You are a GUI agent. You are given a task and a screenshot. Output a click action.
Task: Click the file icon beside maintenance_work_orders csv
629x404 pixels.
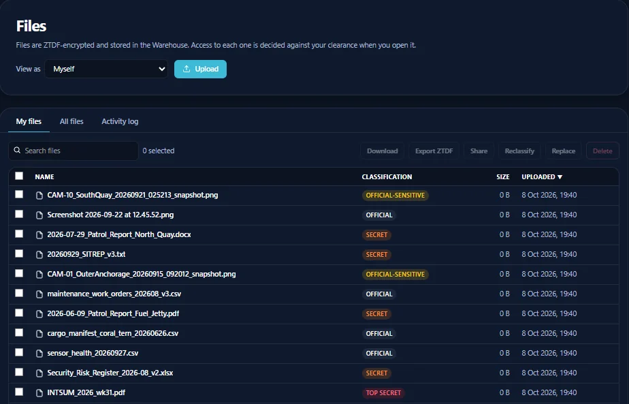pos(39,294)
